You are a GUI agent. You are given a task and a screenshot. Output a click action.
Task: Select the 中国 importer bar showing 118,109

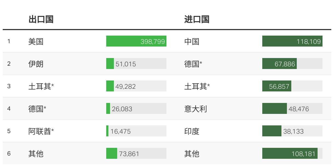[x=292, y=41]
